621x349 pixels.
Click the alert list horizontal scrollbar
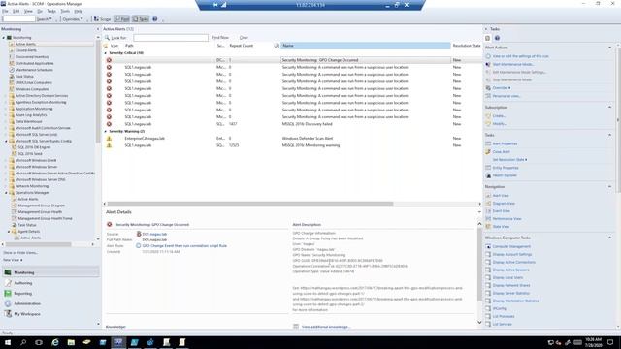point(249,204)
